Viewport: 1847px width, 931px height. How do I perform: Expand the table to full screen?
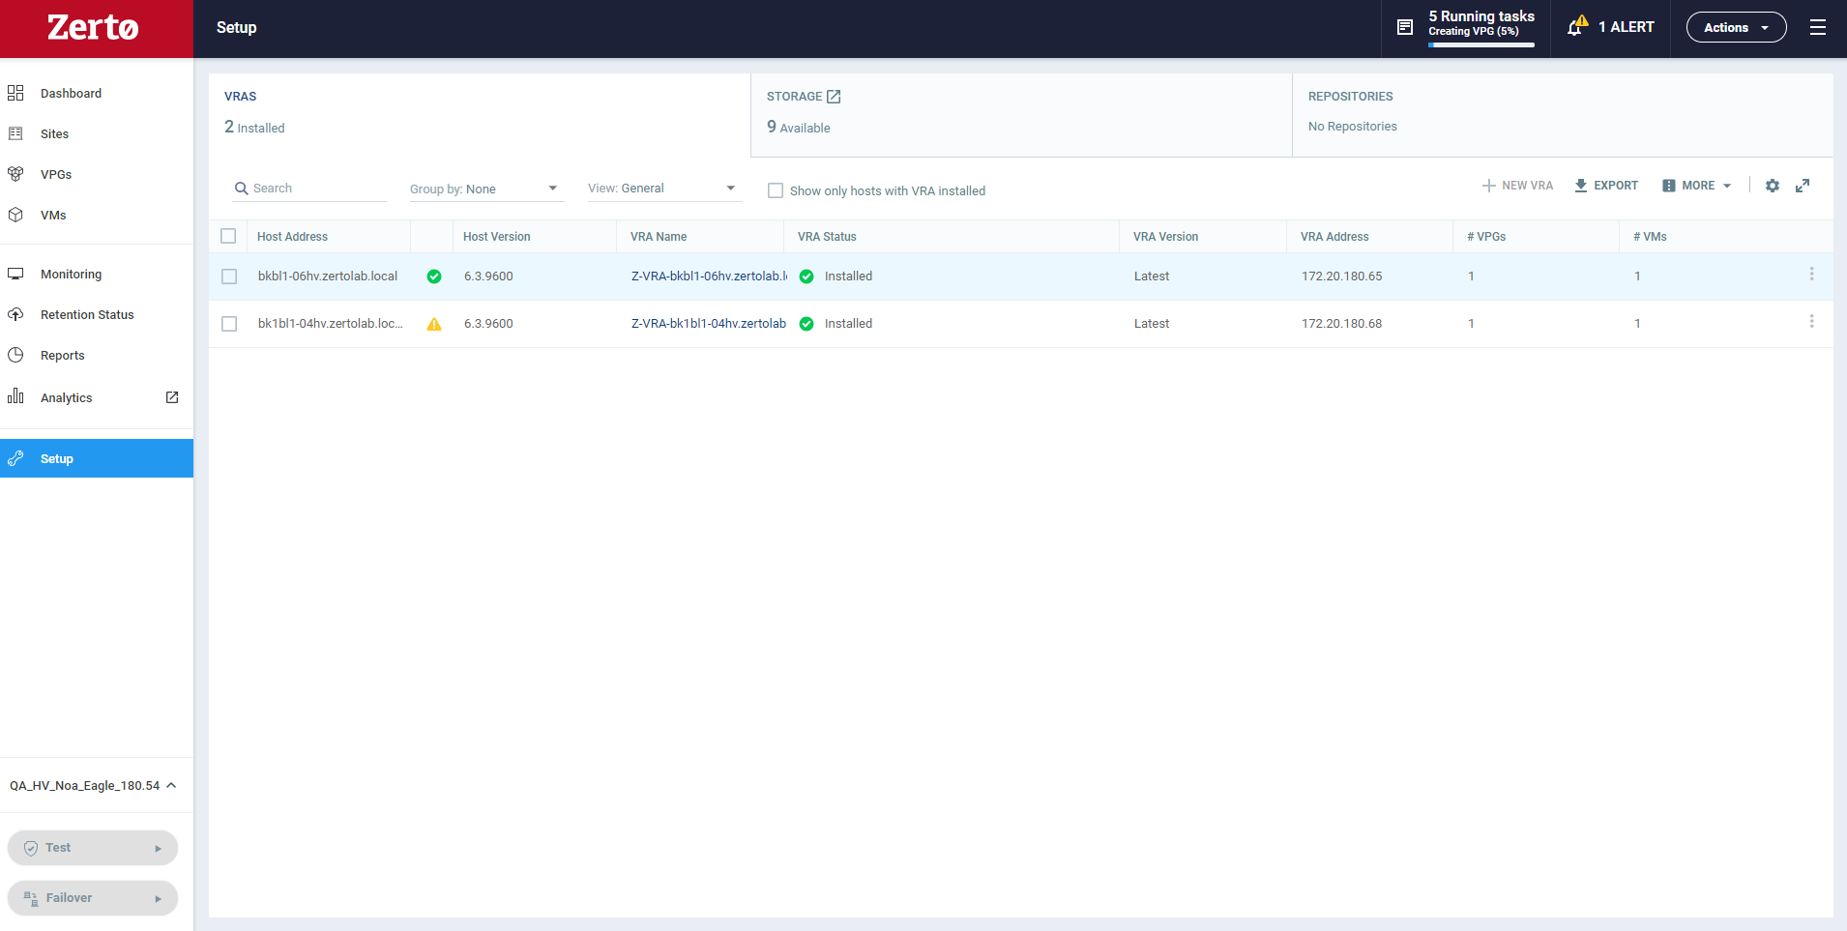(x=1803, y=186)
